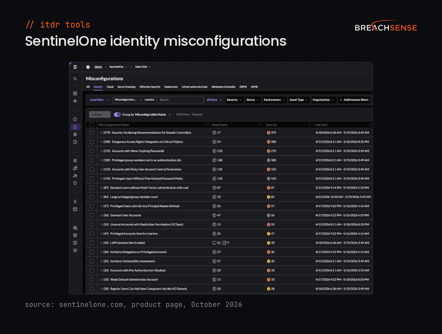The height and width of the screenshot is (334, 442).
Task: Click 'Privileged Accounts that Are Inactive' text
Action: [134, 234]
